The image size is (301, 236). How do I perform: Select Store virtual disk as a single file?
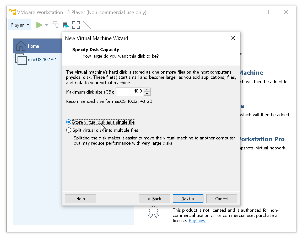[x=101, y=122]
